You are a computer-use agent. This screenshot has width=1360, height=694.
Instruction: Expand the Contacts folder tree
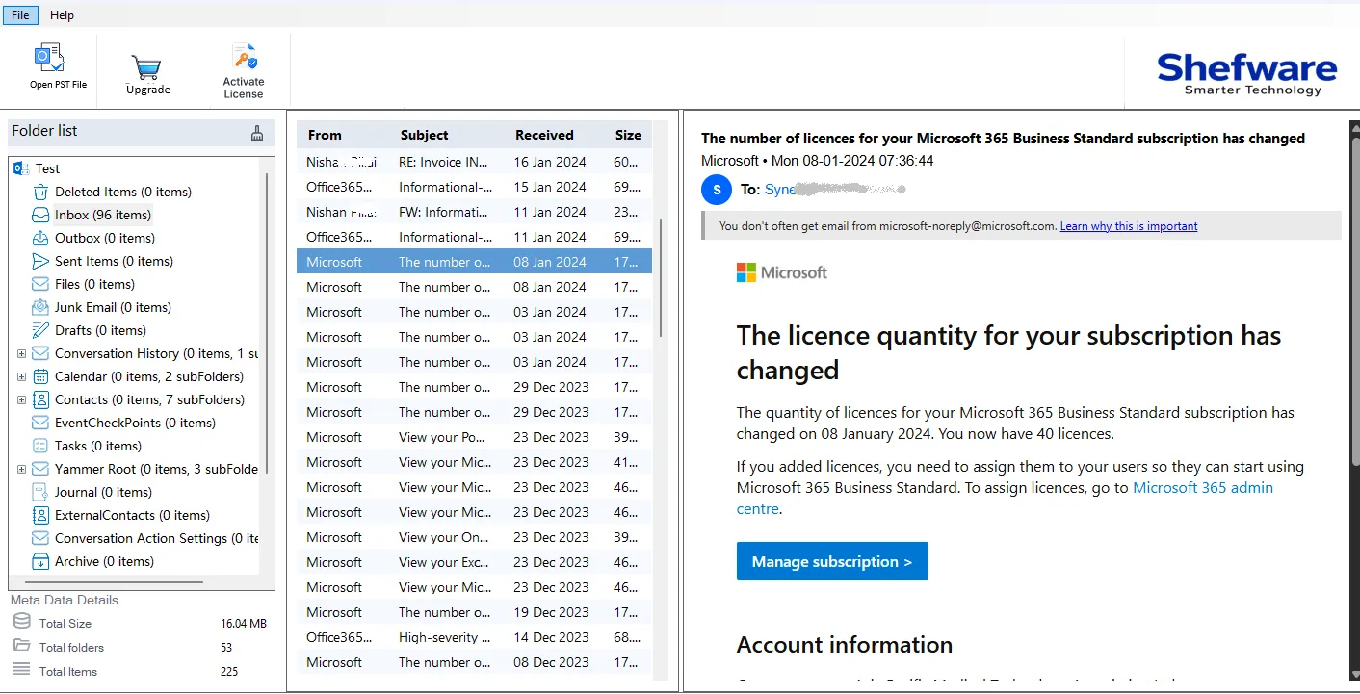pos(21,399)
